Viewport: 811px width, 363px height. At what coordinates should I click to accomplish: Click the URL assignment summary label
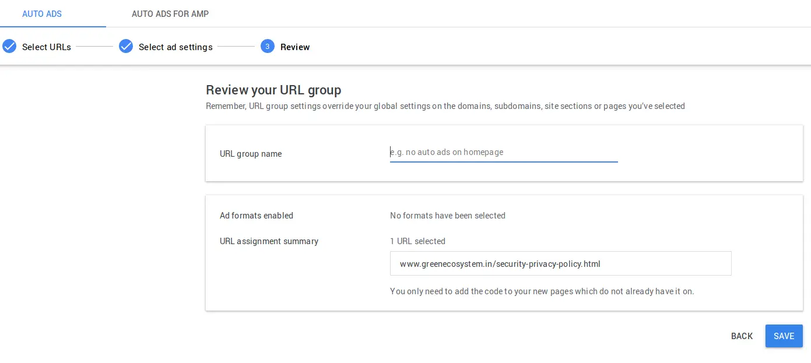269,241
